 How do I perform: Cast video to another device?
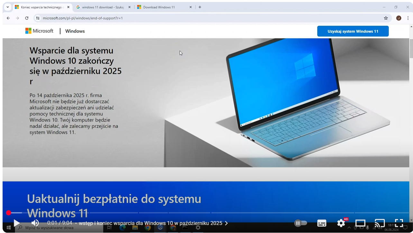(380, 223)
